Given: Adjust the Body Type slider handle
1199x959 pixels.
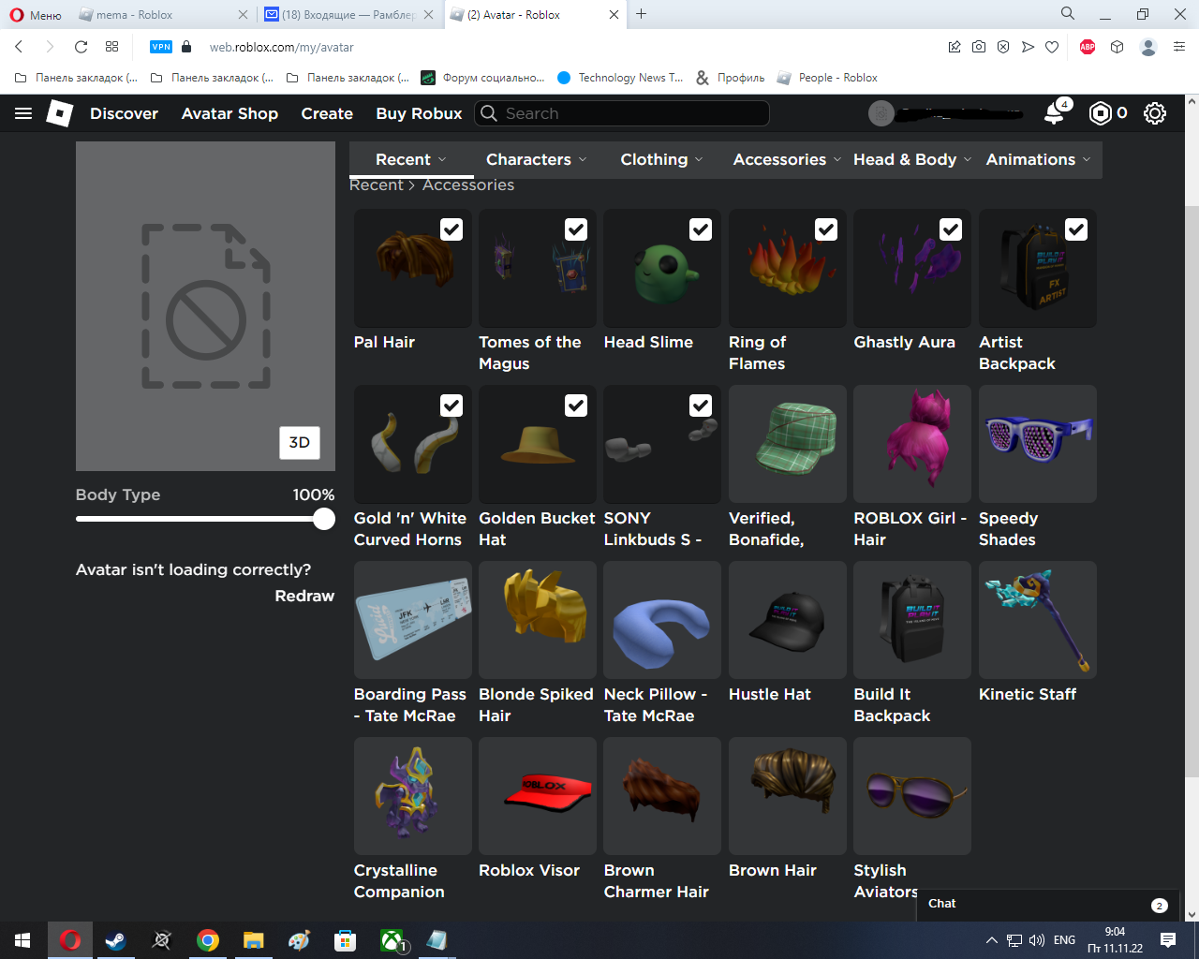Looking at the screenshot, I should [x=324, y=519].
